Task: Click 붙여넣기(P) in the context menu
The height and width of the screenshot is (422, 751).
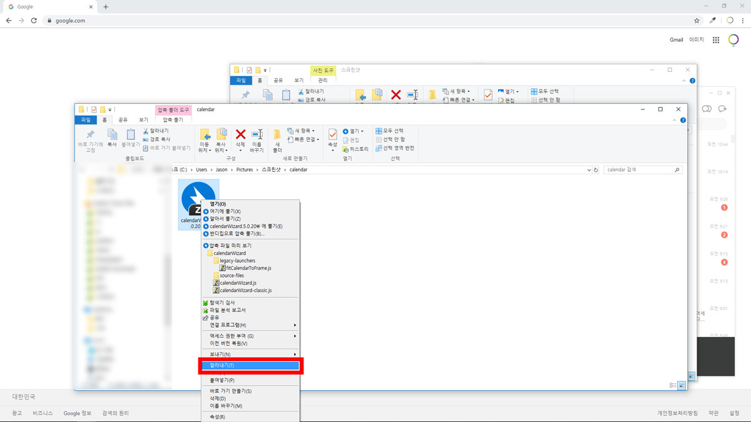Action: click(250, 380)
